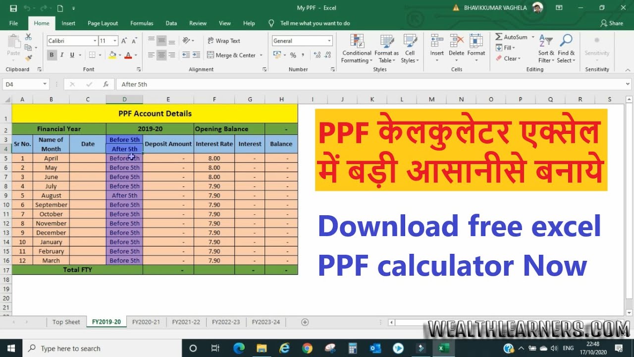Open the font size dropdown

(x=115, y=41)
